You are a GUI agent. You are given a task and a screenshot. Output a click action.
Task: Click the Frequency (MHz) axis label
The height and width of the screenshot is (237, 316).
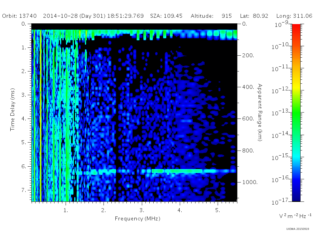pos(137,219)
